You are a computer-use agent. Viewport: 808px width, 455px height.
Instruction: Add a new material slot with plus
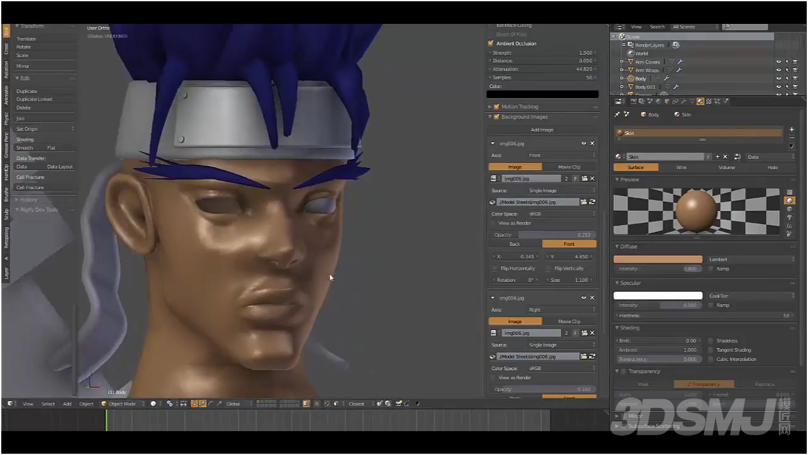pyautogui.click(x=791, y=129)
